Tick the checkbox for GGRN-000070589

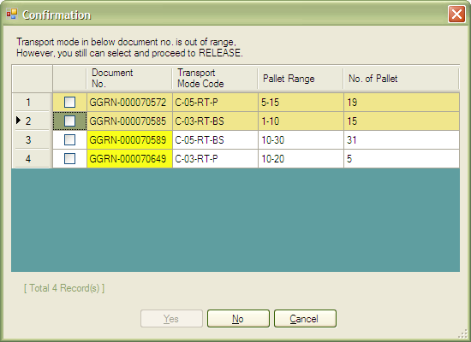pyautogui.click(x=69, y=140)
